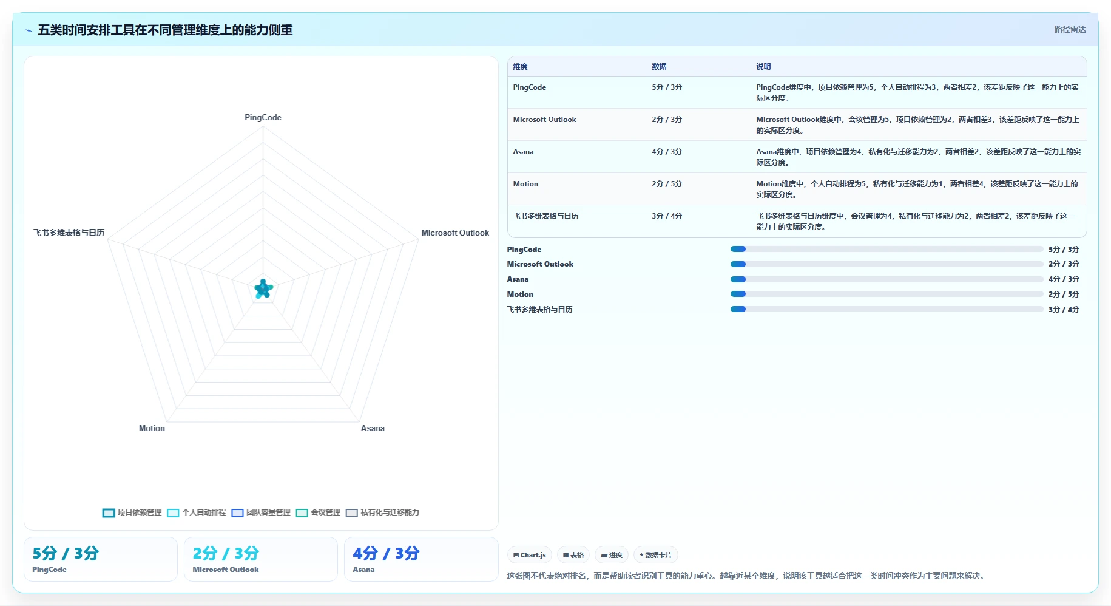Viewport: 1111px width, 606px height.
Task: Click the Asana progress bar
Action: pyautogui.click(x=886, y=279)
